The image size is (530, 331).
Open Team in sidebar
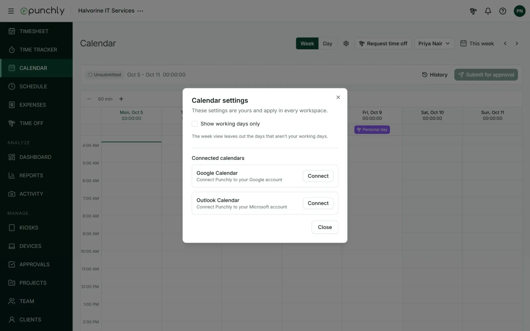36,301
